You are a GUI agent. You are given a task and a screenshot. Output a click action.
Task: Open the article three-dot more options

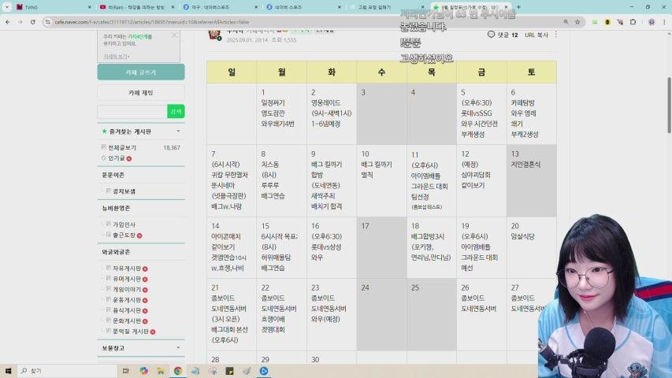click(x=556, y=35)
